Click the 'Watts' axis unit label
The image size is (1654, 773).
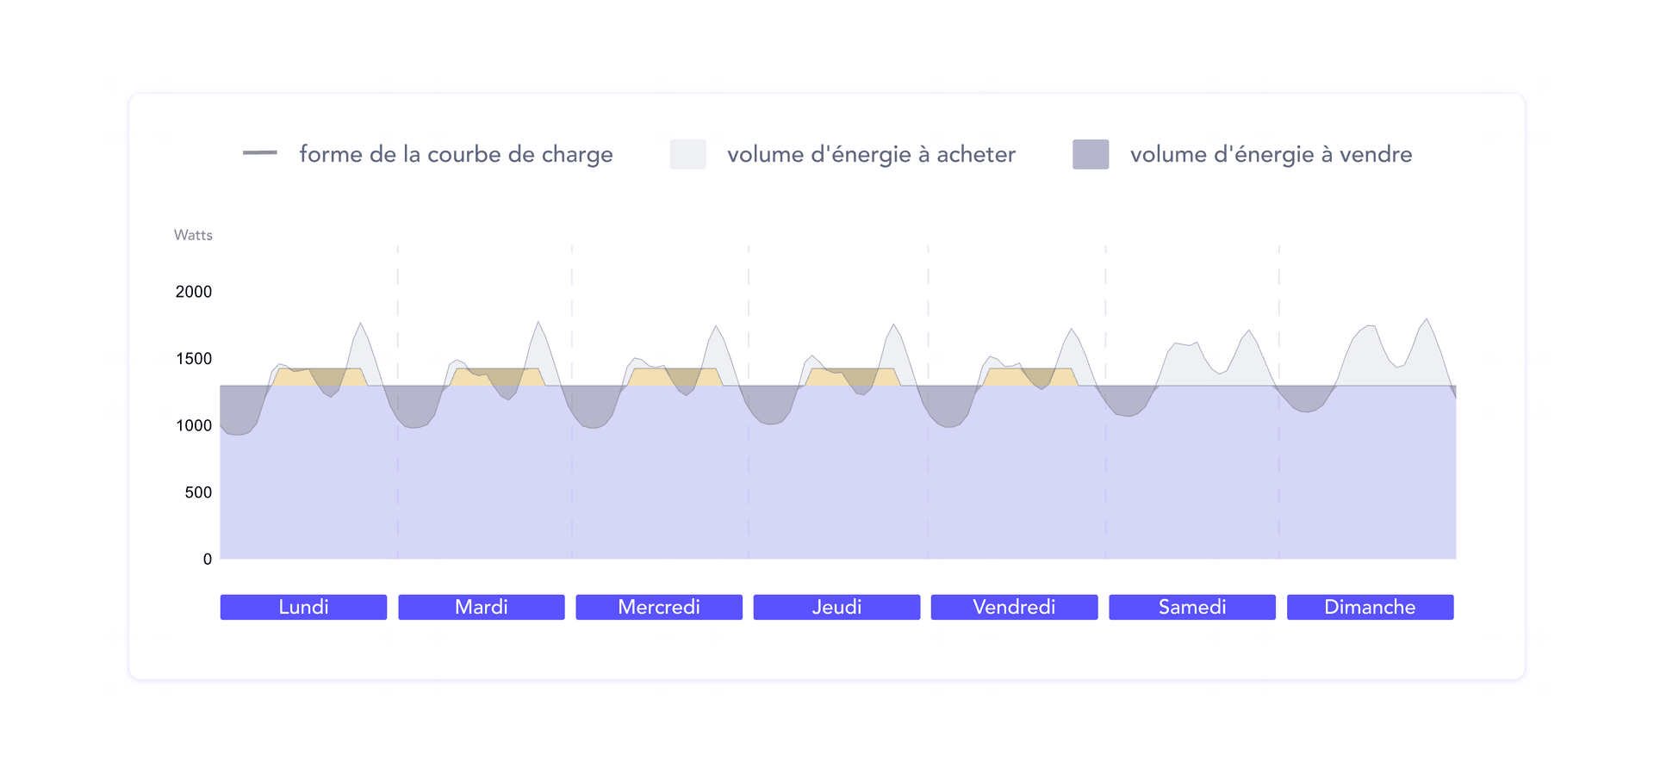point(193,235)
